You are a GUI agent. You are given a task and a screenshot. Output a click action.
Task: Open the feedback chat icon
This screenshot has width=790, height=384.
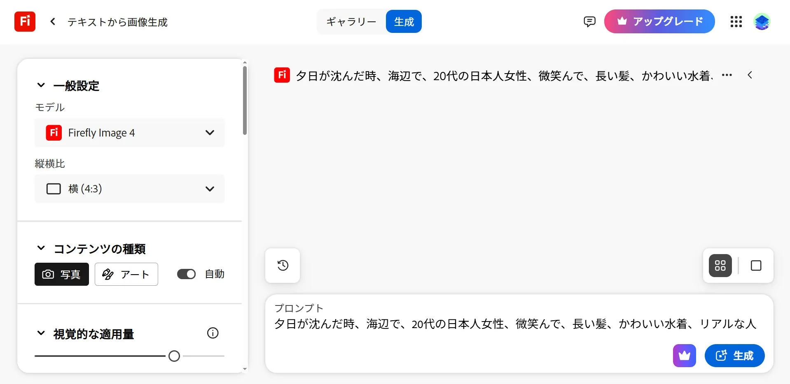coord(589,21)
